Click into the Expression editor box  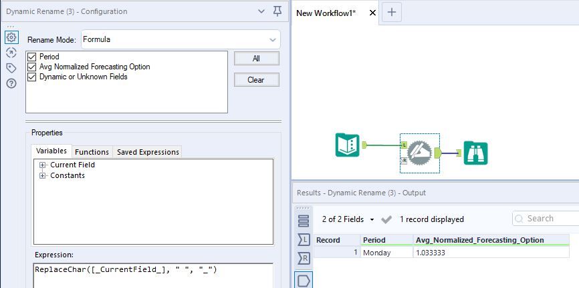pos(153,275)
